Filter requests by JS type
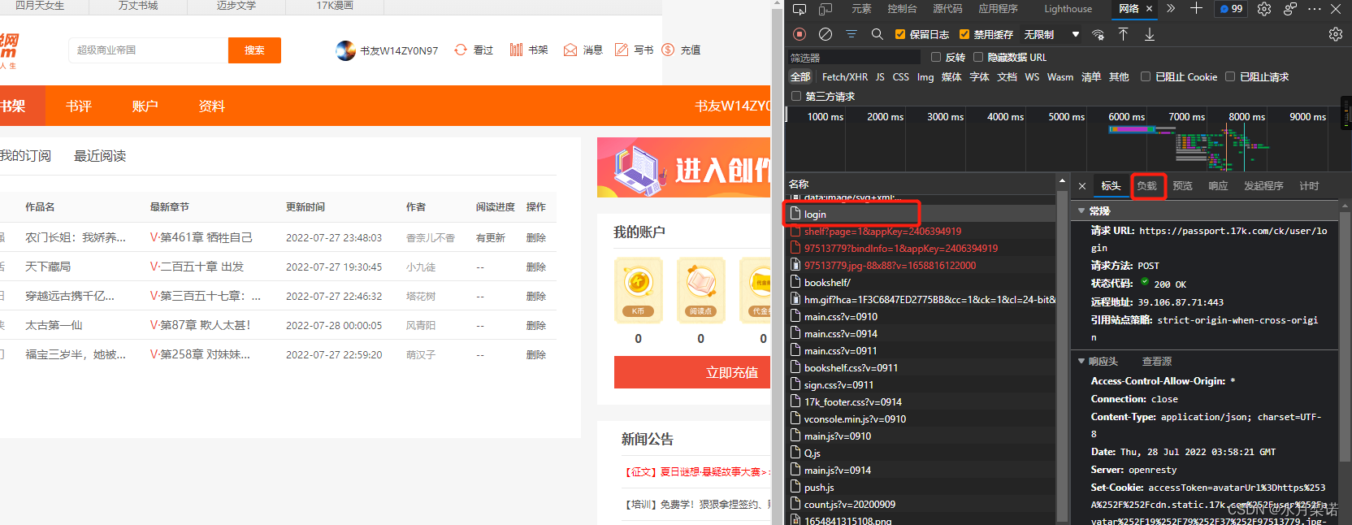Screen dimensions: 1352x525 (880, 76)
